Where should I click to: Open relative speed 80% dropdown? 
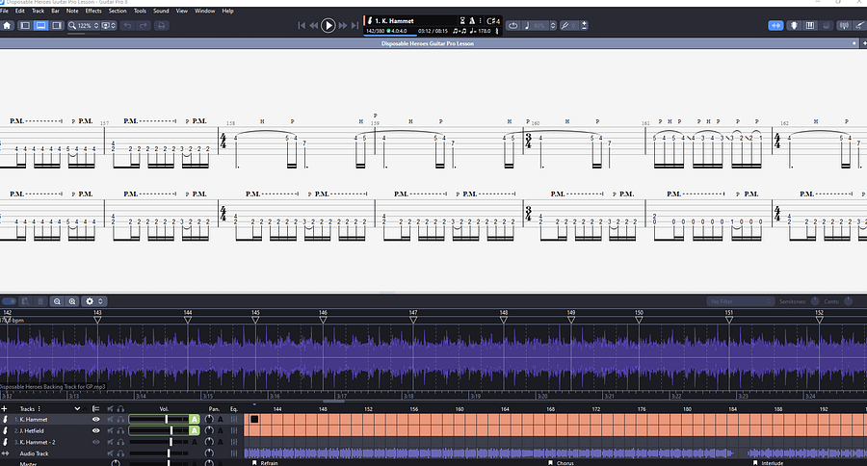tap(539, 25)
